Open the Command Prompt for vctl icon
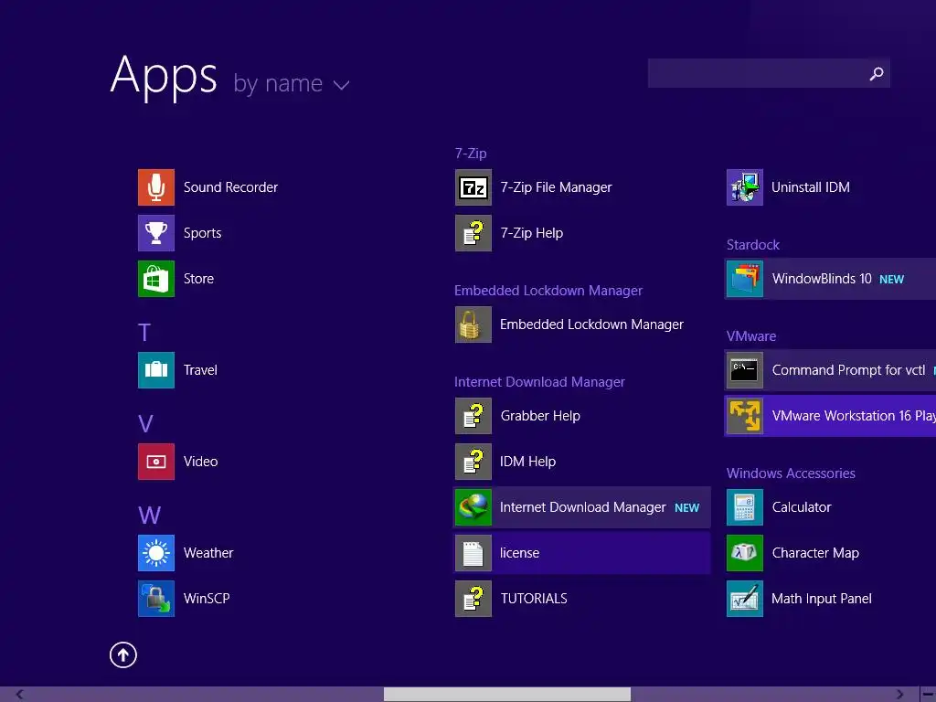936x702 pixels. tap(744, 369)
